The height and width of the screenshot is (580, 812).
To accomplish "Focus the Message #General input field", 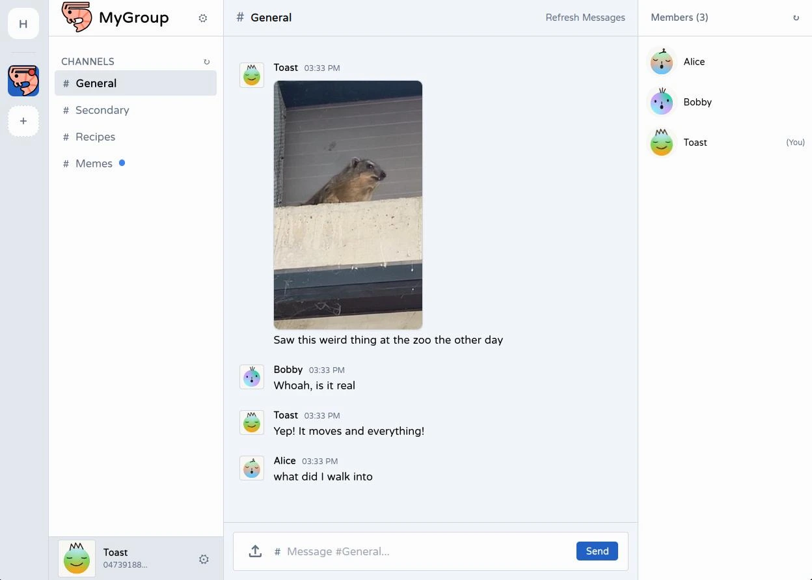I will click(x=426, y=551).
